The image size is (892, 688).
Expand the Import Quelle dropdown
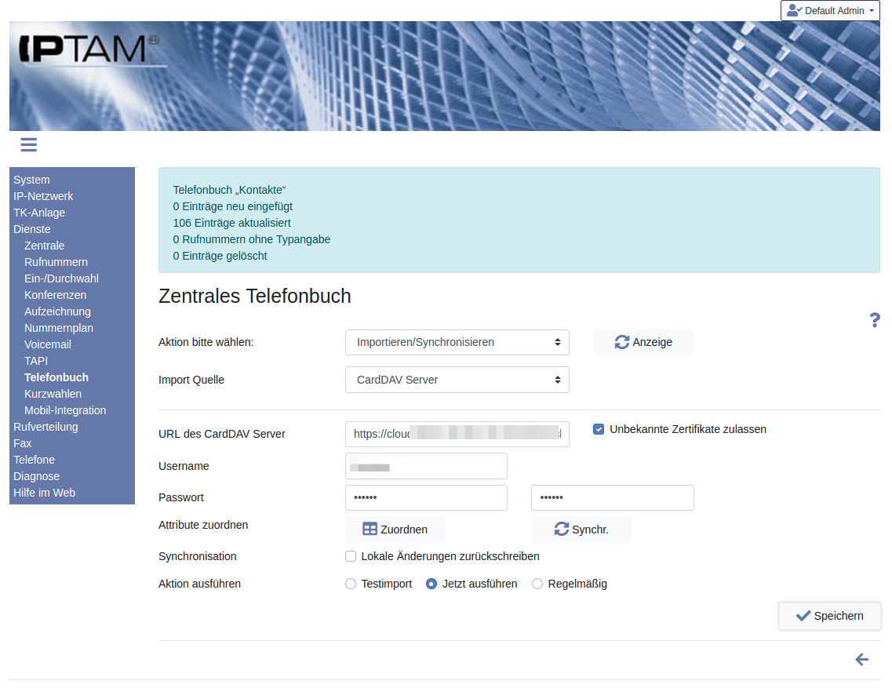point(457,380)
